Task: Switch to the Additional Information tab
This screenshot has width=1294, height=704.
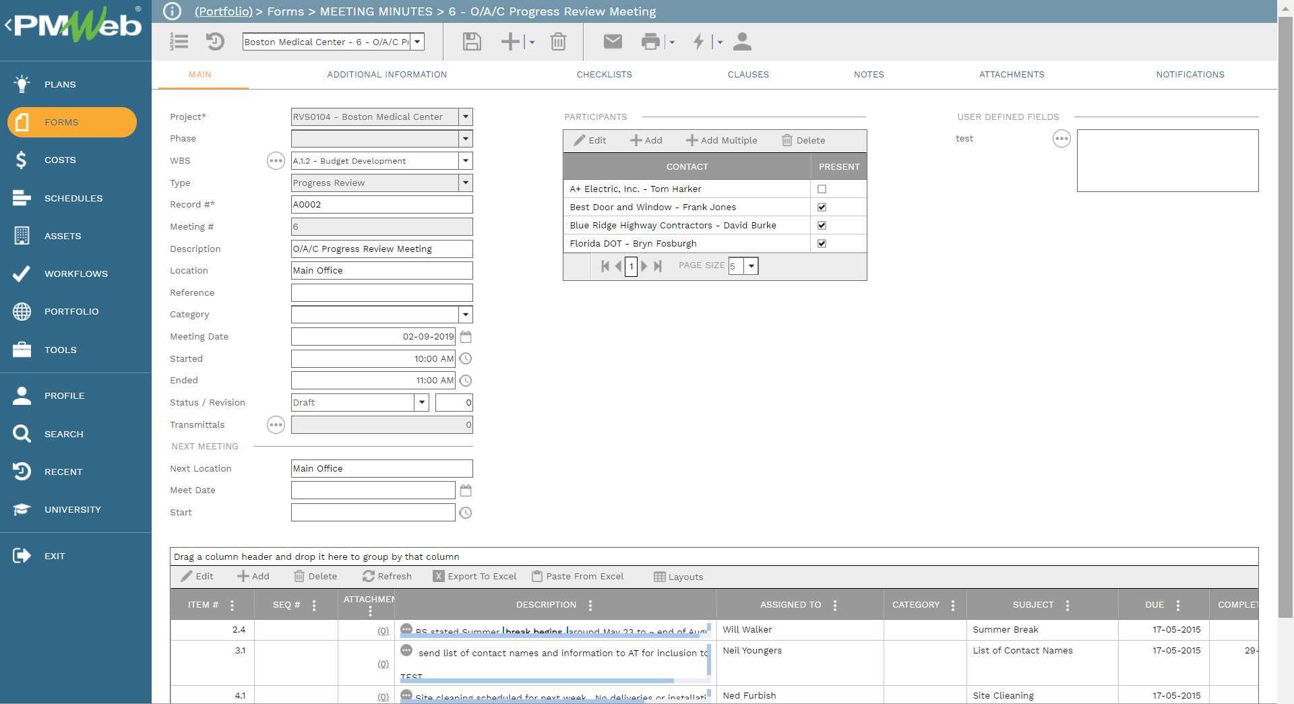Action: 387,75
